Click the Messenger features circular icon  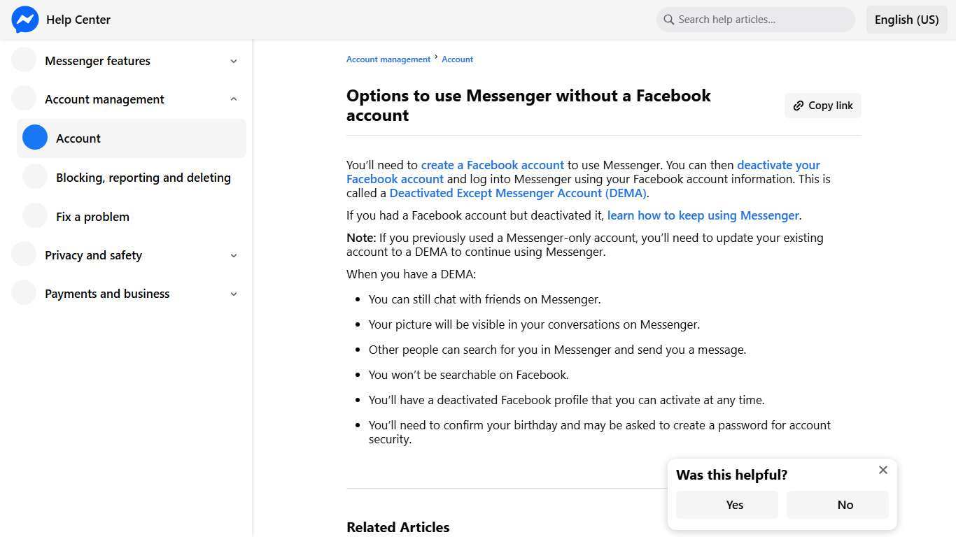[x=23, y=60]
